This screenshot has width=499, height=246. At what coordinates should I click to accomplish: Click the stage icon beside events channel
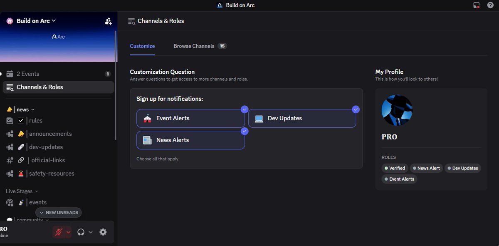[x=10, y=202]
